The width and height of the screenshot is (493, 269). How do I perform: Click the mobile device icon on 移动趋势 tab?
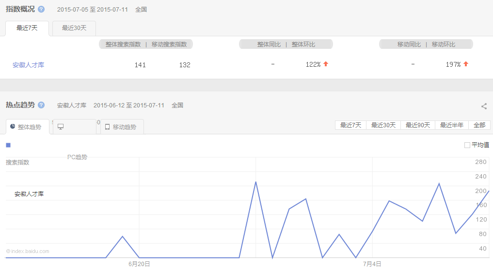107,127
